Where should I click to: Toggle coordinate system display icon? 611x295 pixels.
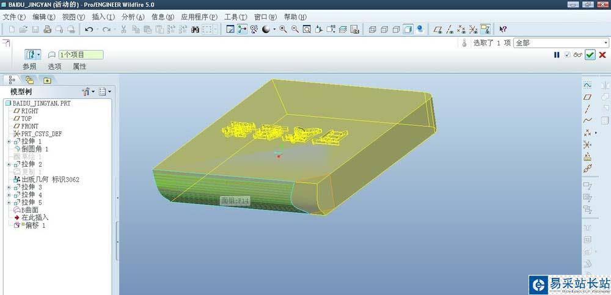(x=473, y=29)
